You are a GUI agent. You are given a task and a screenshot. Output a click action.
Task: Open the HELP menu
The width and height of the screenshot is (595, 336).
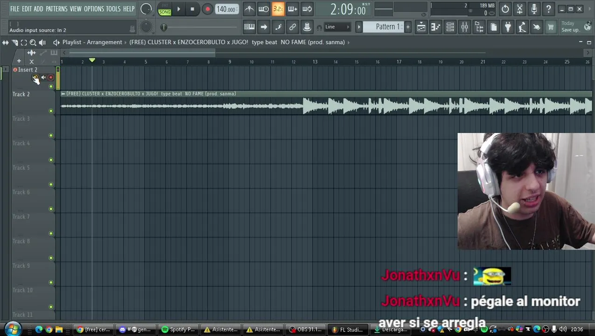129,9
